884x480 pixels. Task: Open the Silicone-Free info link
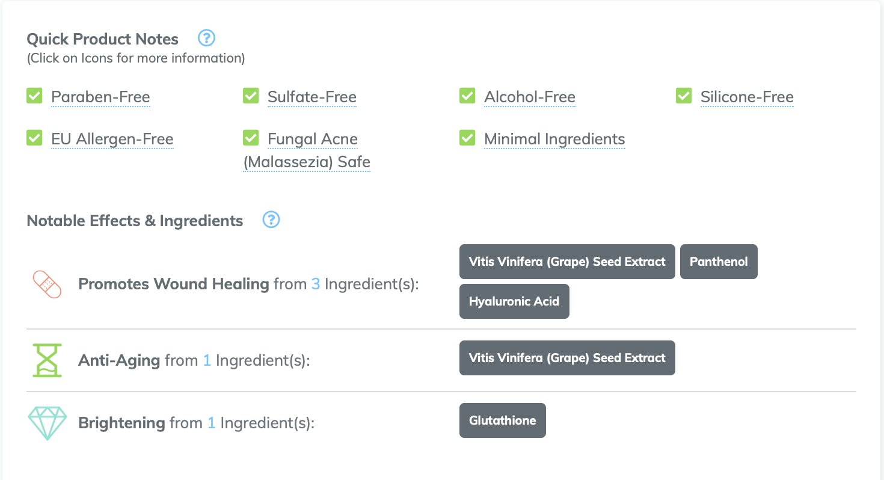pos(747,97)
